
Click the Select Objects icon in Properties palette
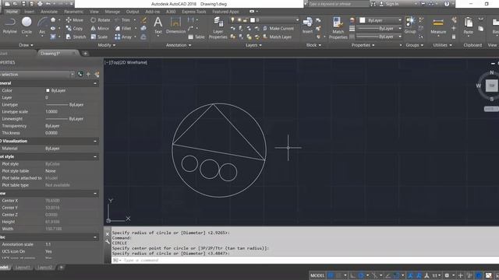pos(88,75)
